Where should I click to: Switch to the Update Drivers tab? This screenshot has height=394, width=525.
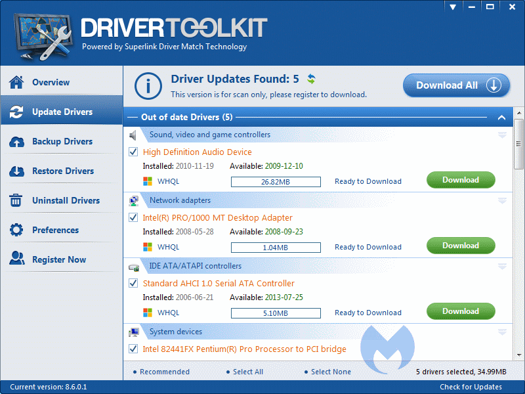click(62, 112)
